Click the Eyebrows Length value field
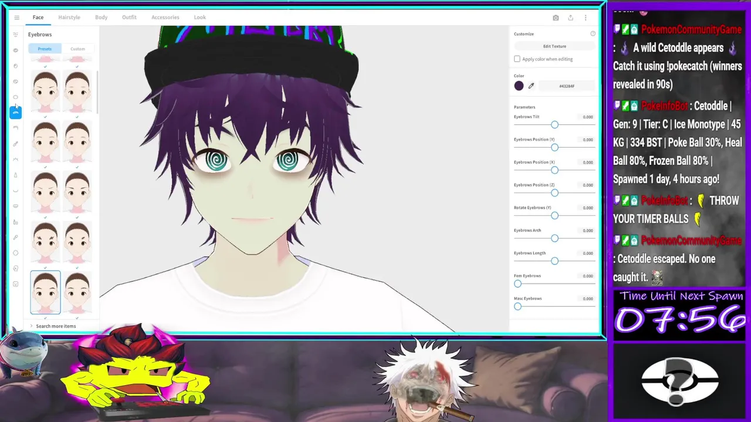The image size is (751, 422). click(587, 253)
